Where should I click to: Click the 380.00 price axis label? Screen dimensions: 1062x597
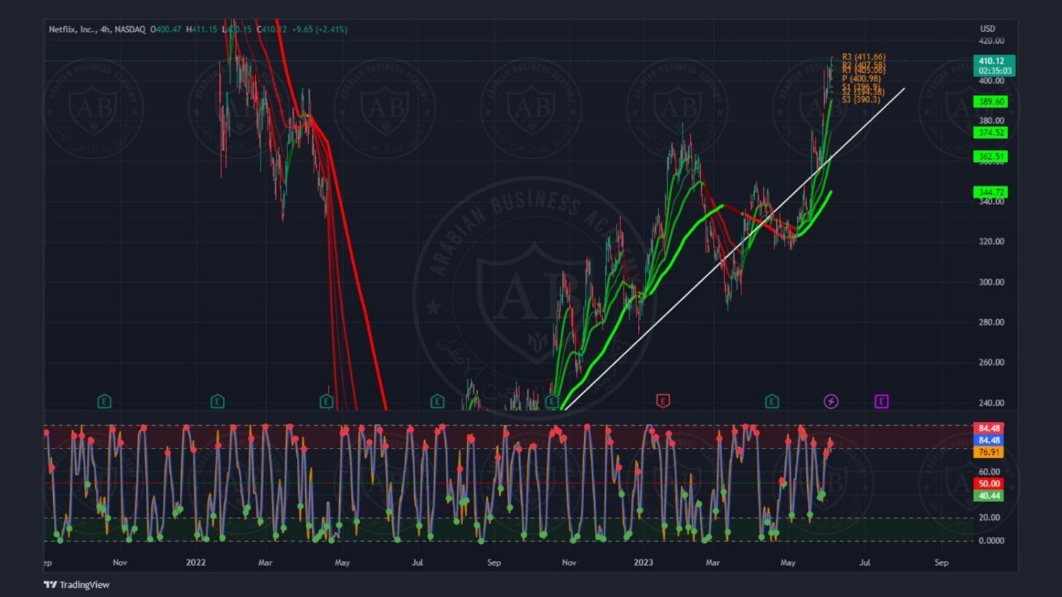(x=991, y=121)
